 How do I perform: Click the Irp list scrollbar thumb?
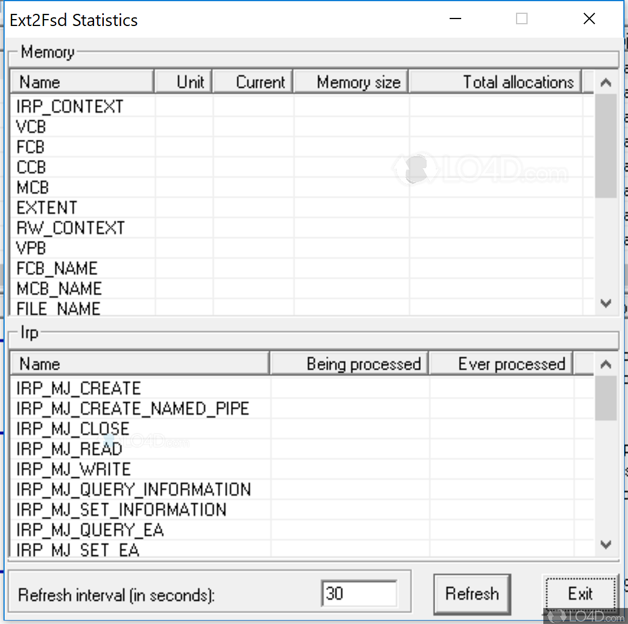(605, 398)
